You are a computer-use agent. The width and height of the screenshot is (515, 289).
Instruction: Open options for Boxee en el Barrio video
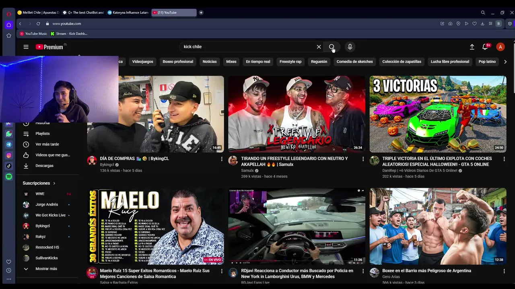[x=504, y=271]
